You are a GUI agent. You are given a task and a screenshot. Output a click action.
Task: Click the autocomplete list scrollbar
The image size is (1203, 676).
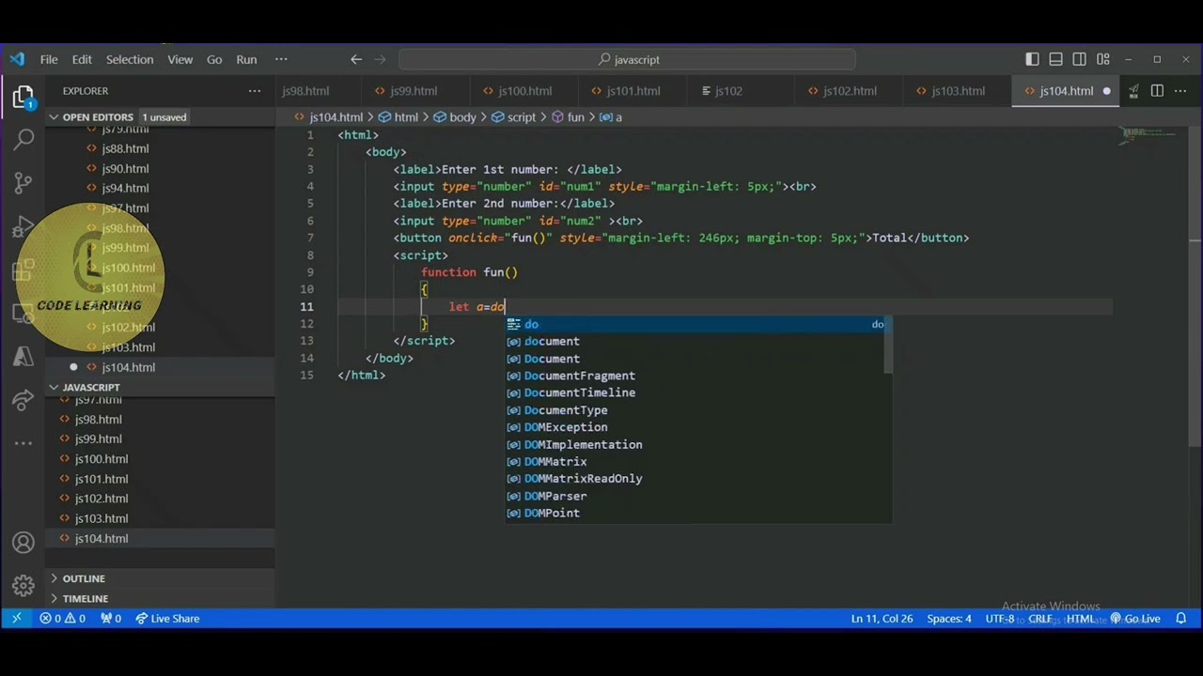pyautogui.click(x=888, y=346)
